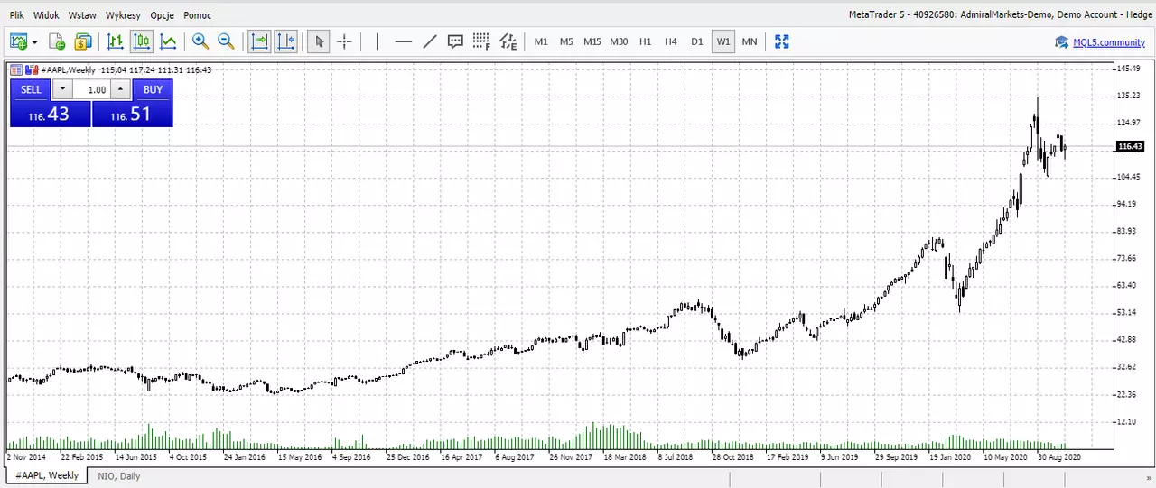Screen dimensions: 1156x488
Task: Select the horizontal line drawing tool
Action: pyautogui.click(x=404, y=41)
